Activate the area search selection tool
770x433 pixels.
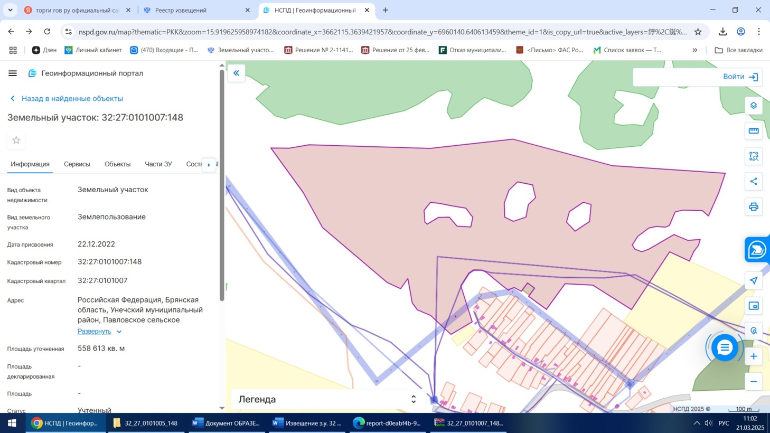coord(753,156)
